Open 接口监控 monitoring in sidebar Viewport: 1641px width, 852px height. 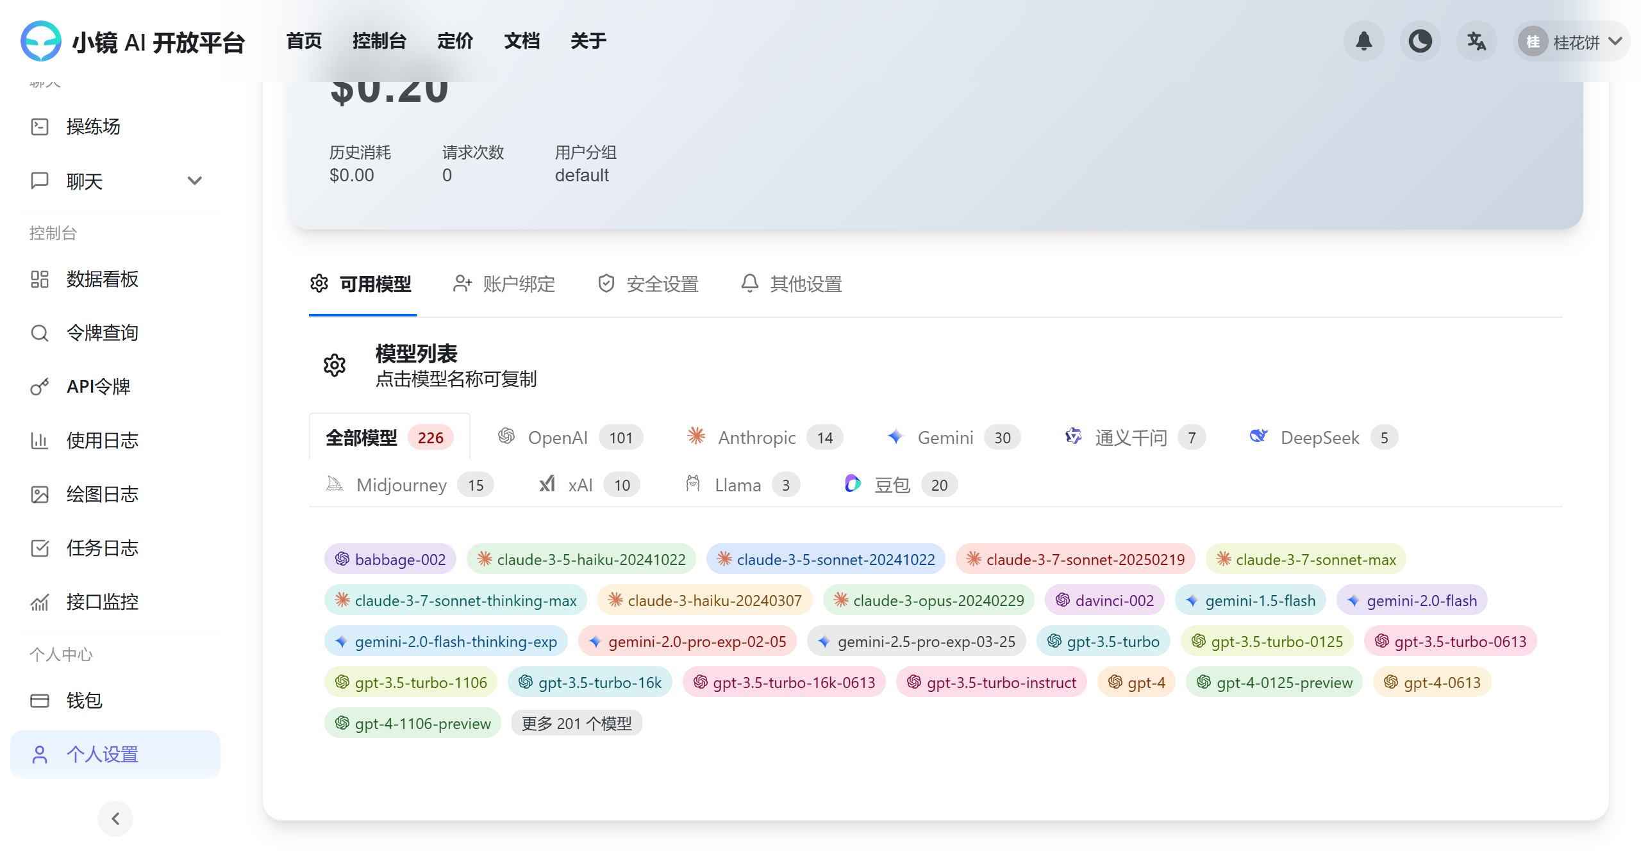pos(115,602)
